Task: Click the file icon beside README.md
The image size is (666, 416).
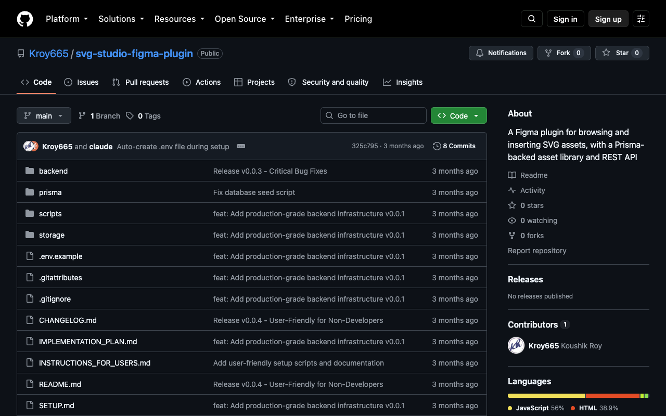Action: [30, 384]
